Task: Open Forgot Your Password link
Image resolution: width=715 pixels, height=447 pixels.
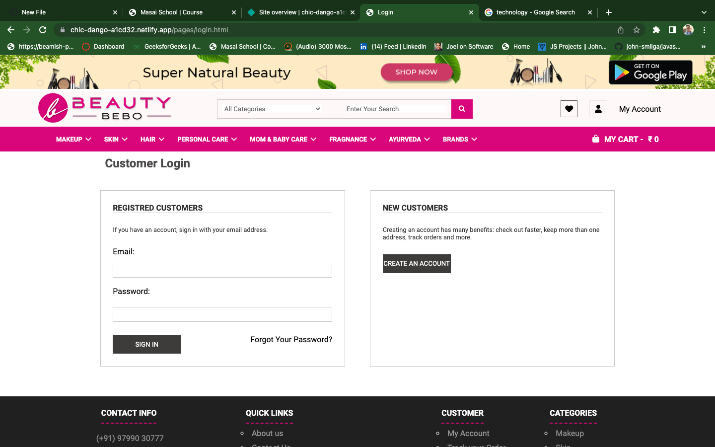Action: pos(291,339)
